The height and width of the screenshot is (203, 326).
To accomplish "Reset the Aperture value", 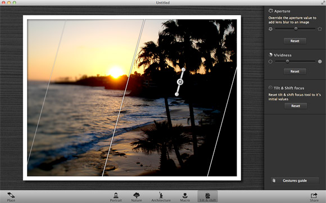I will pyautogui.click(x=295, y=41).
